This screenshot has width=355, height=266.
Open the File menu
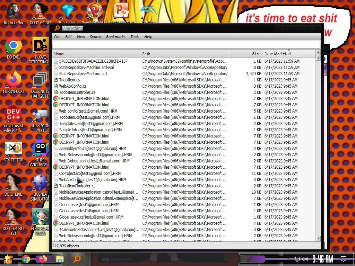pos(57,37)
